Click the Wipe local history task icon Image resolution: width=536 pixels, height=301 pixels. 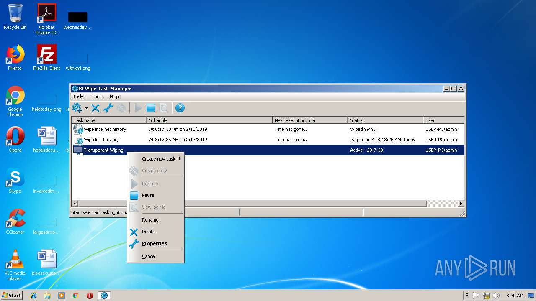coord(78,139)
